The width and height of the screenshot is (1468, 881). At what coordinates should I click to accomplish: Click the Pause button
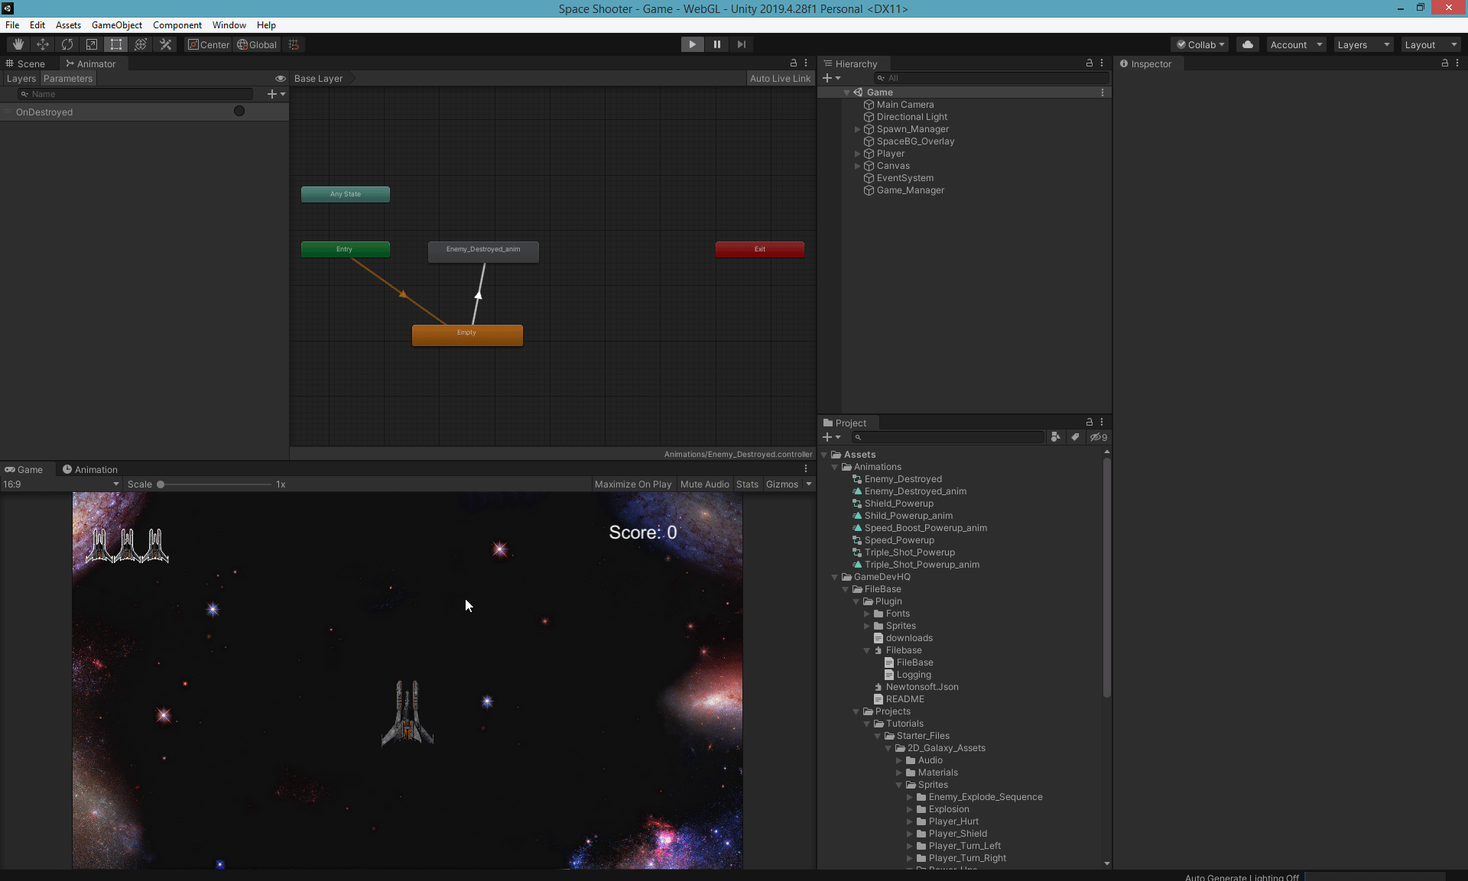point(716,44)
